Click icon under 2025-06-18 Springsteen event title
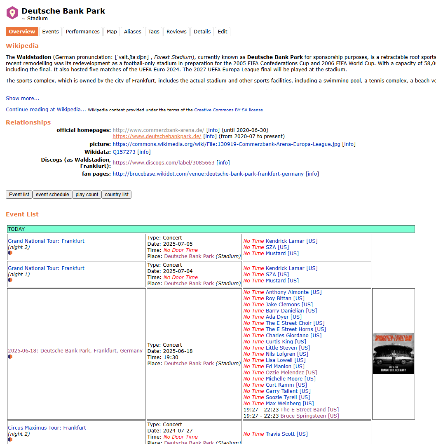Viewport: 436px width, 444px height. click(10, 357)
